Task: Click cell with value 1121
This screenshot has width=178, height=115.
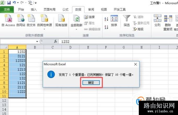Action: tap(17, 83)
